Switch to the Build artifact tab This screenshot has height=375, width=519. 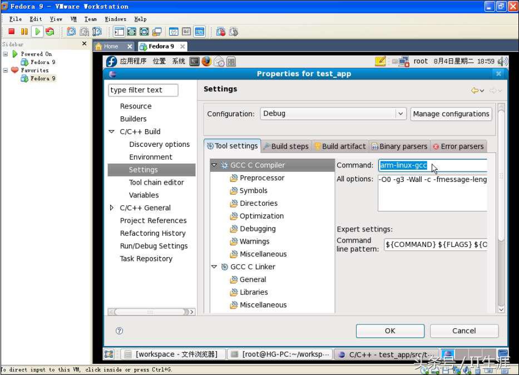[340, 146]
